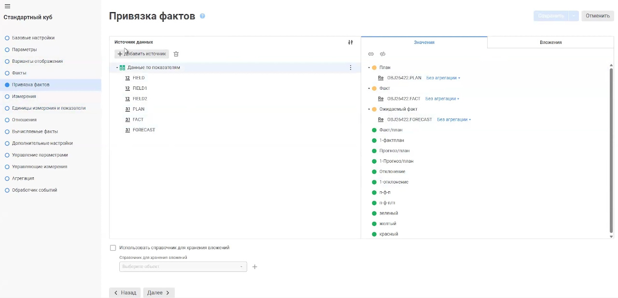
Task: Click type icon next to FIELD
Action: pyautogui.click(x=127, y=78)
